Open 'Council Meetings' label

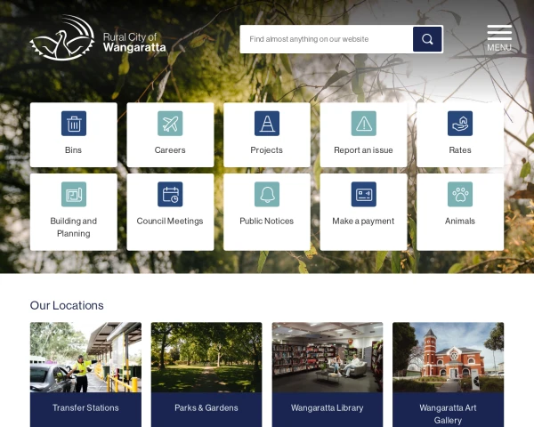pos(170,221)
